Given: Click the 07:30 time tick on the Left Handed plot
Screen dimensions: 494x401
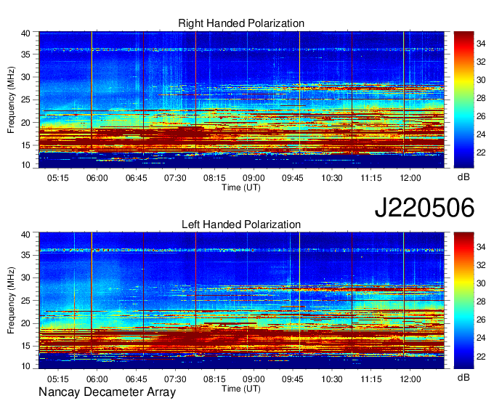Looking at the screenshot, I should click(x=175, y=379).
